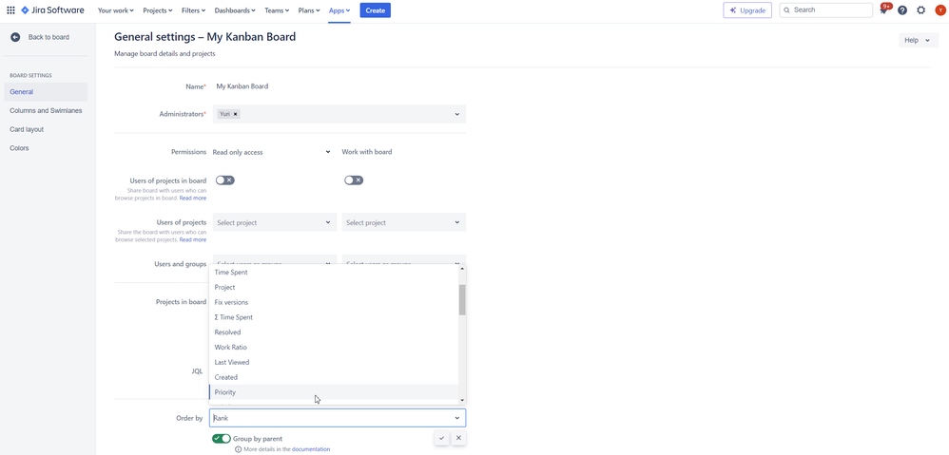The image size is (949, 455).
Task: Open the app switcher grid icon
Action: click(x=10, y=10)
